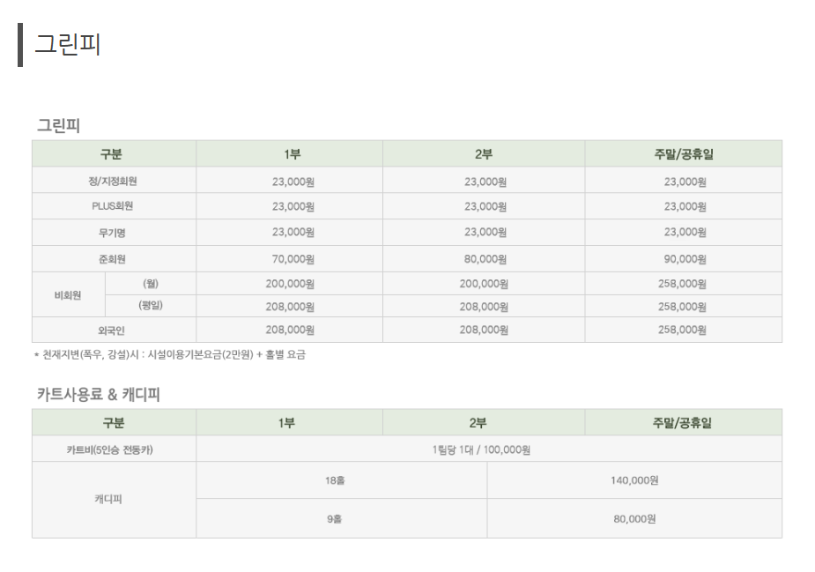Select the PLUS회원 row label
815x572 pixels.
[114, 206]
